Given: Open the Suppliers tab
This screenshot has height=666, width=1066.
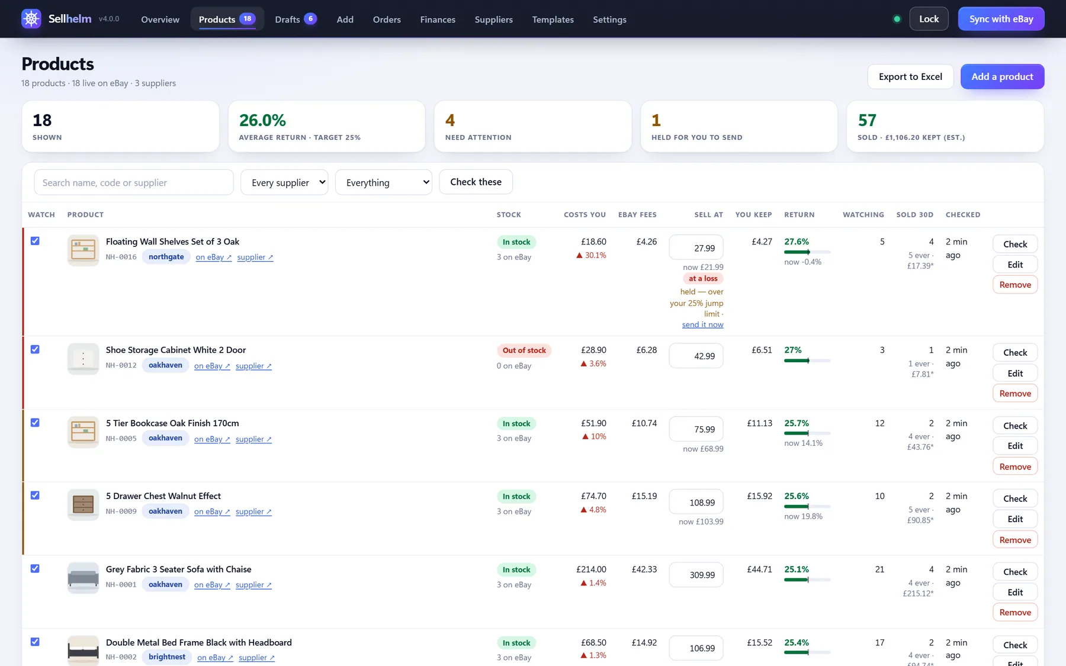Looking at the screenshot, I should tap(493, 19).
